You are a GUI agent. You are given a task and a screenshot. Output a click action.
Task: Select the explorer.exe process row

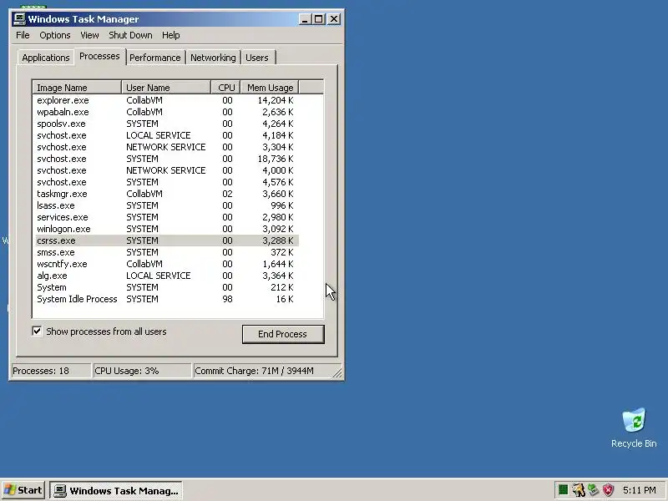coord(167,100)
